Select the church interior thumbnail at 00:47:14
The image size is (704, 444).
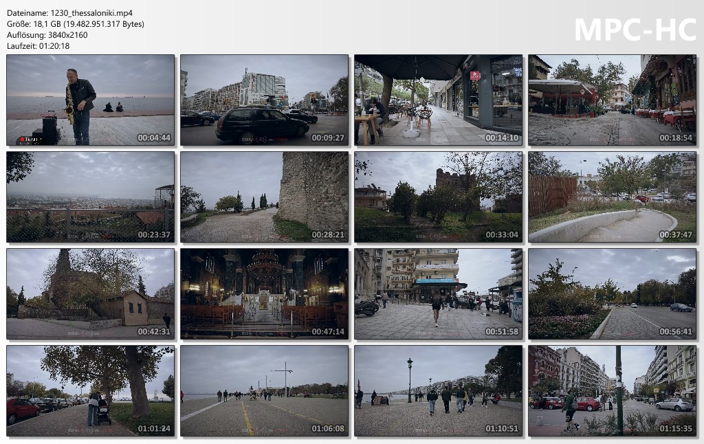pos(265,294)
